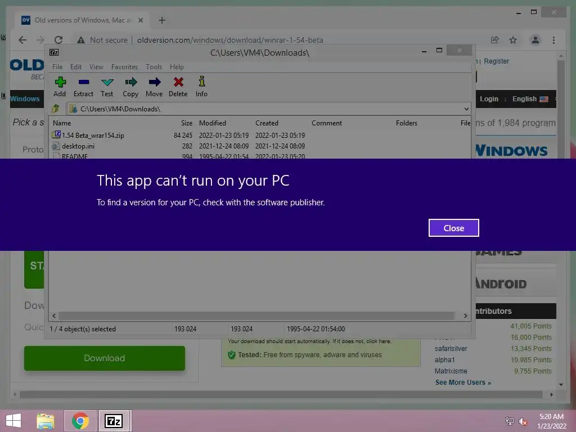Click the 7-Zip horizontal scrollbar left arrow

point(55,316)
